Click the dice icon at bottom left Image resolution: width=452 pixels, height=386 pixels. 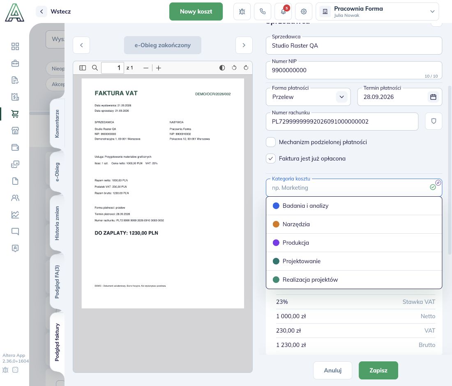pos(15,370)
